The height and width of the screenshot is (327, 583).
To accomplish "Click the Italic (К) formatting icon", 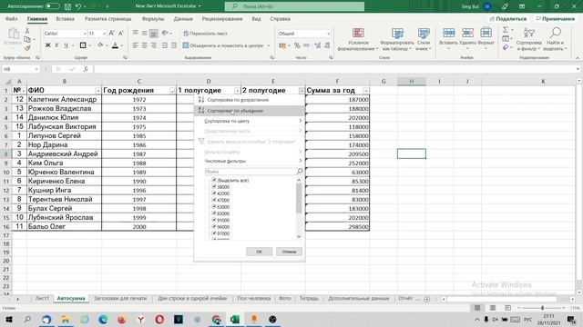I will [x=56, y=45].
